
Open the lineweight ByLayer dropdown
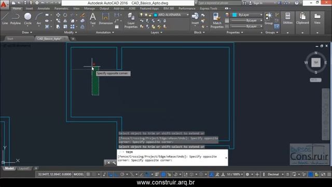coord(246,21)
